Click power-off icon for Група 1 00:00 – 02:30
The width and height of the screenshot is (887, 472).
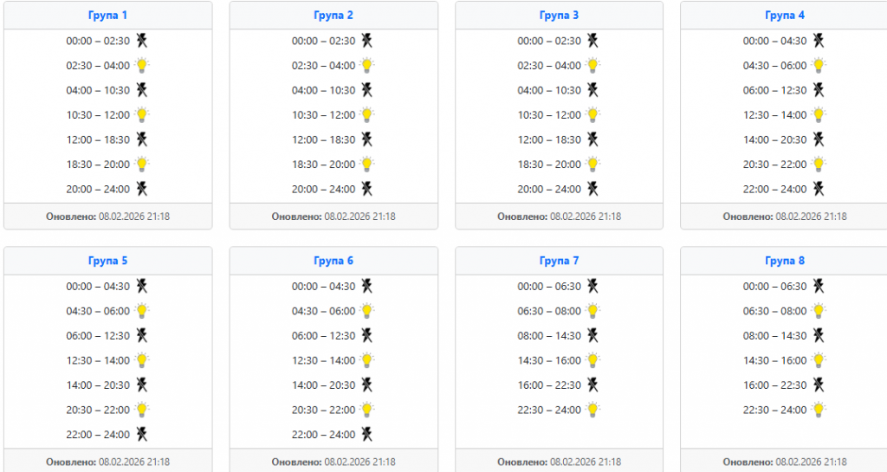point(141,40)
